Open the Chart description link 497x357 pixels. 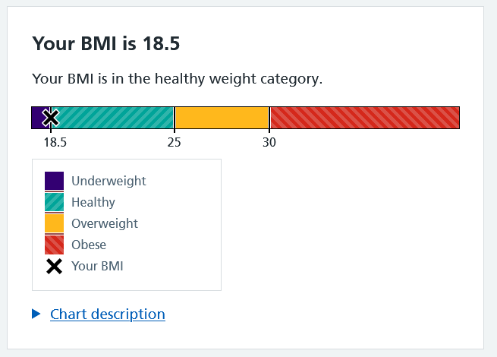pyautogui.click(x=107, y=314)
